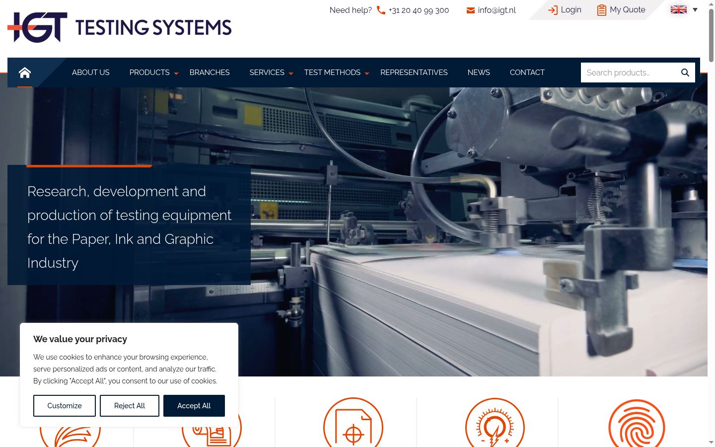The width and height of the screenshot is (715, 447).
Task: Open the My Quote link
Action: (628, 10)
